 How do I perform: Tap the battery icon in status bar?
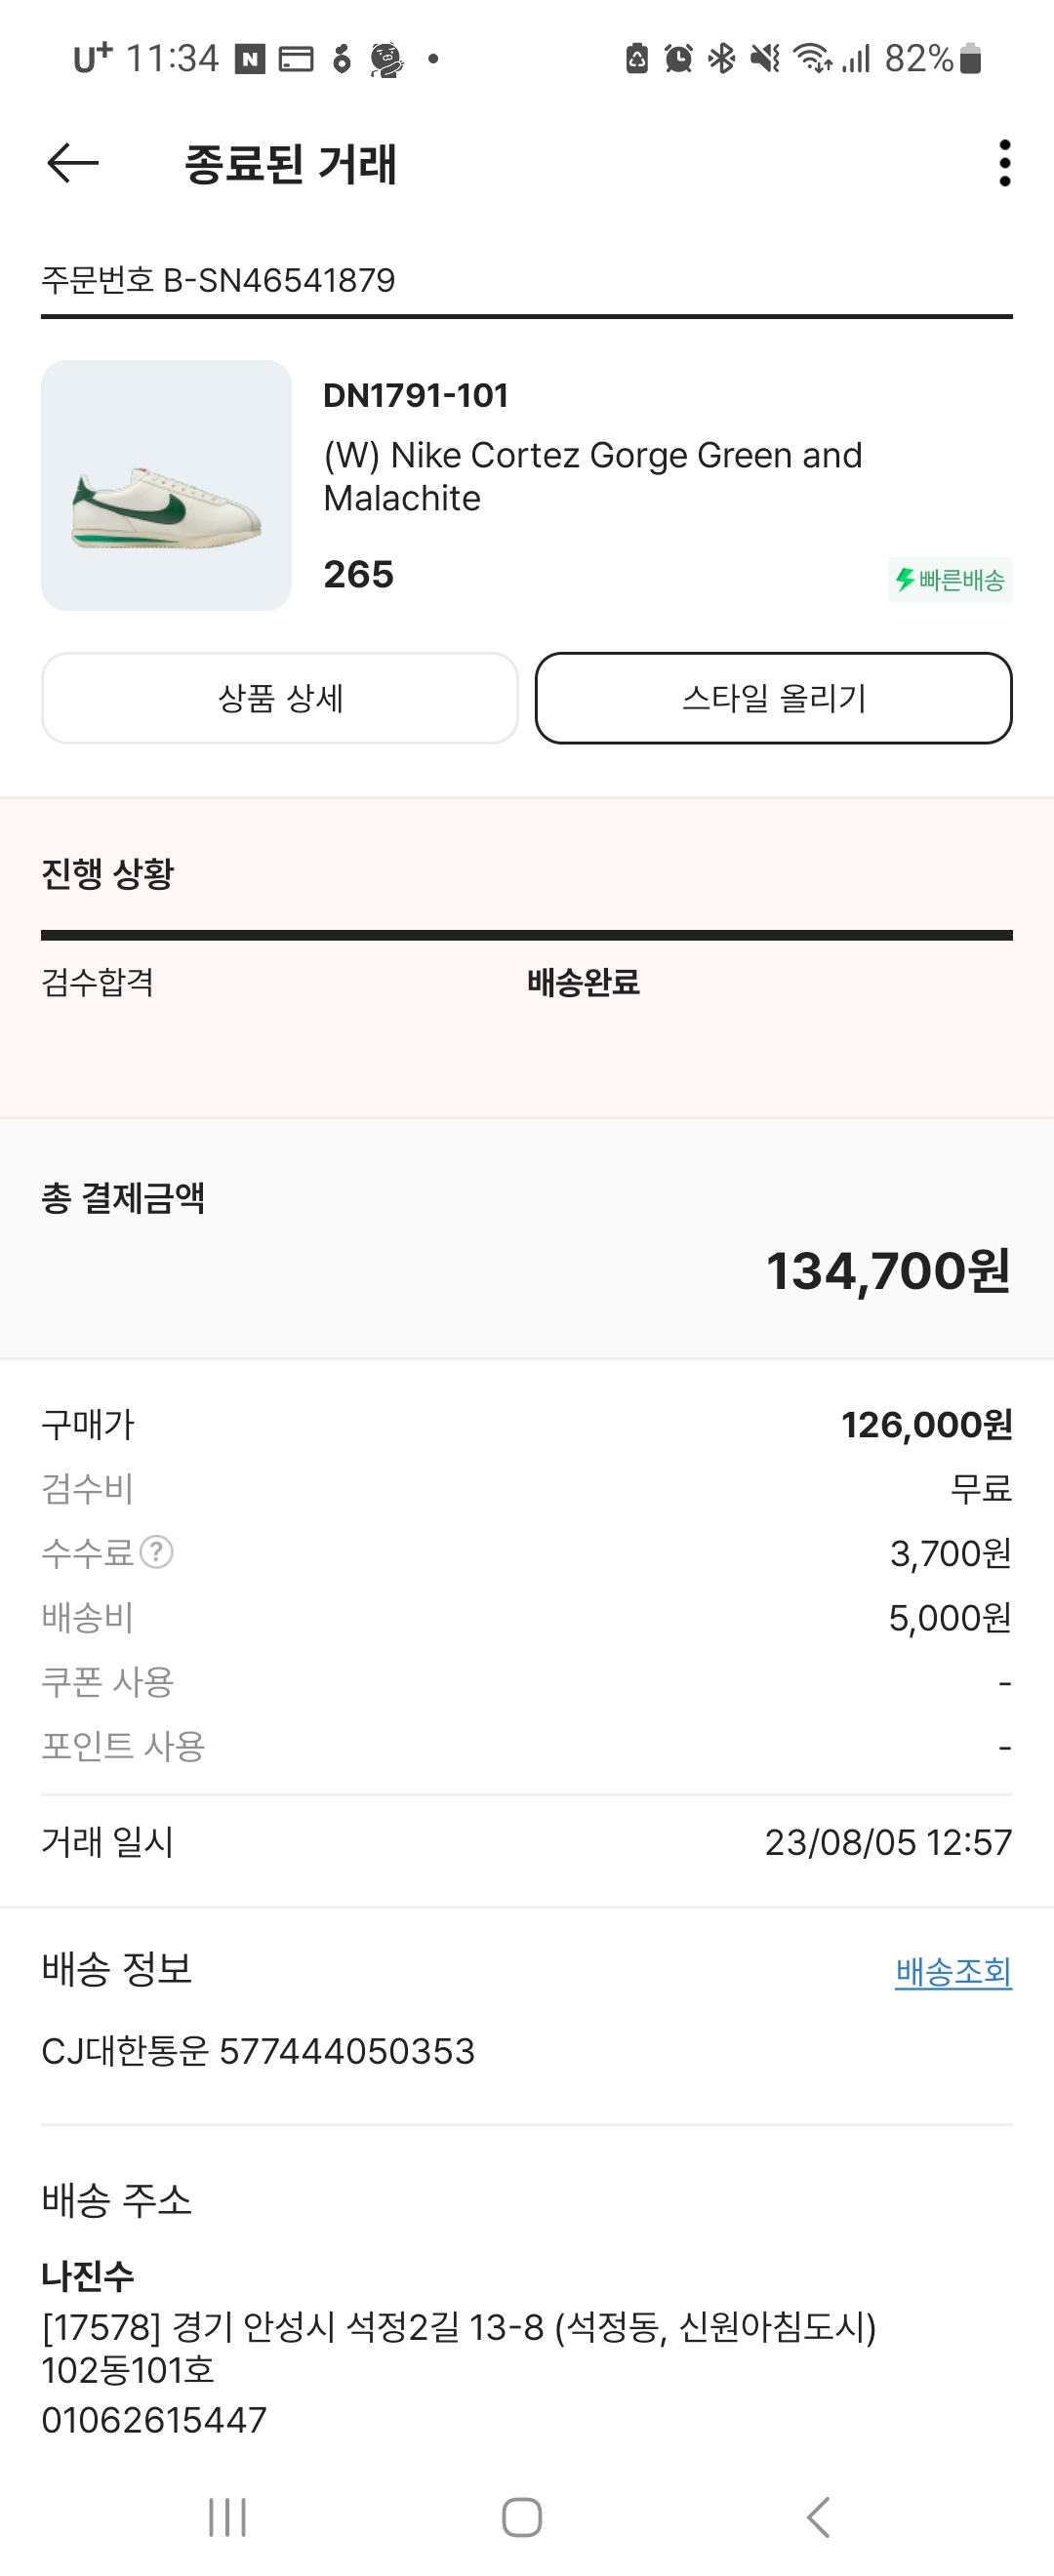pos(969,59)
